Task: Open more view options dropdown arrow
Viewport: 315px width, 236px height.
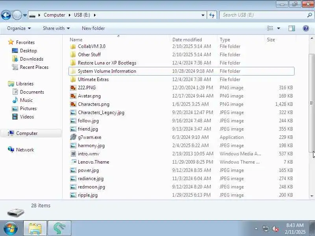Action: coord(279,28)
